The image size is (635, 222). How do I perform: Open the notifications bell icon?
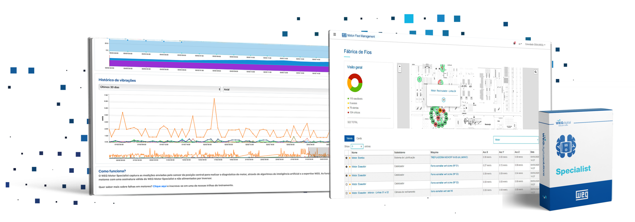tap(514, 43)
